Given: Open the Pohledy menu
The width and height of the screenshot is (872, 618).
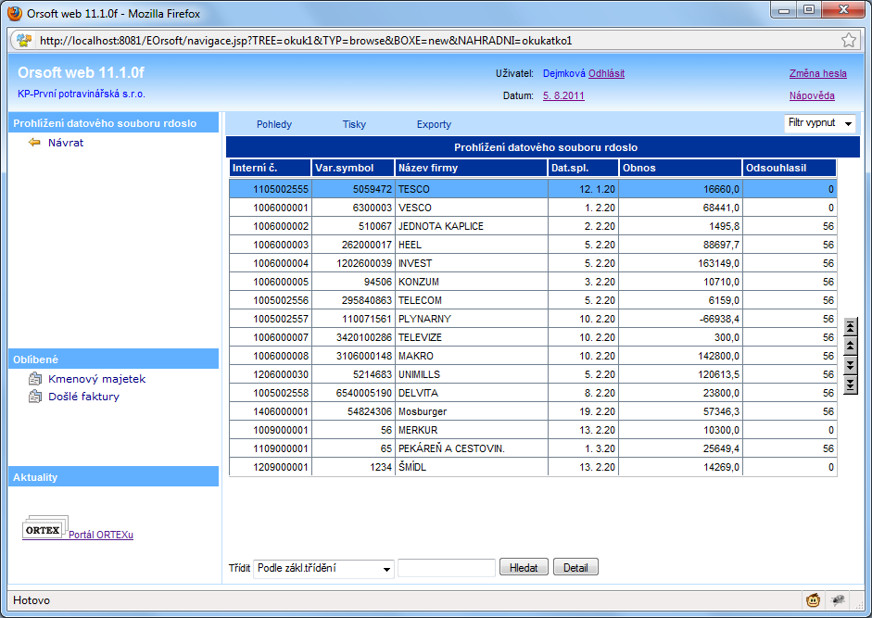Looking at the screenshot, I should 274,124.
